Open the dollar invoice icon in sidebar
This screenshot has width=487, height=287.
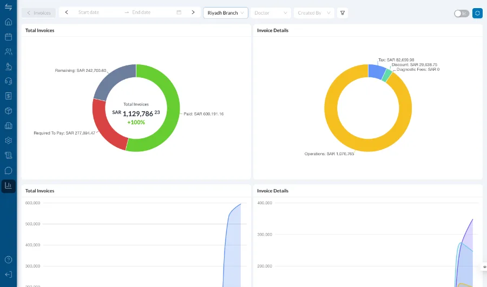click(x=8, y=96)
